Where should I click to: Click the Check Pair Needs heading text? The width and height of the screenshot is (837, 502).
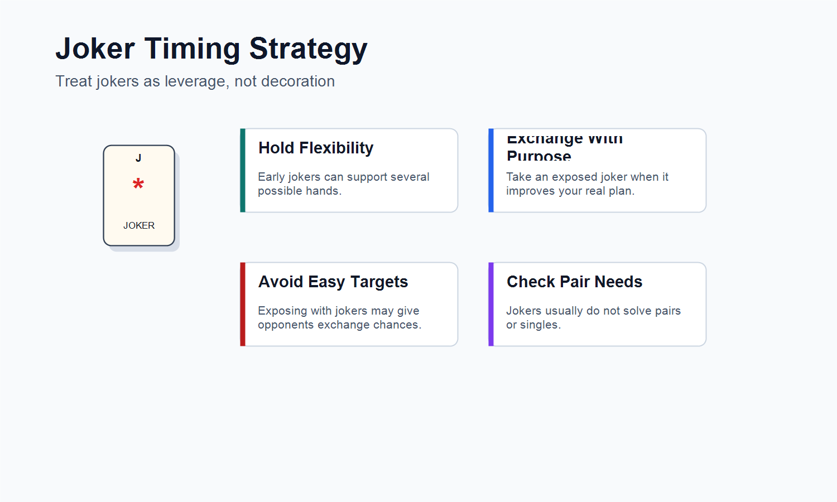tap(574, 282)
